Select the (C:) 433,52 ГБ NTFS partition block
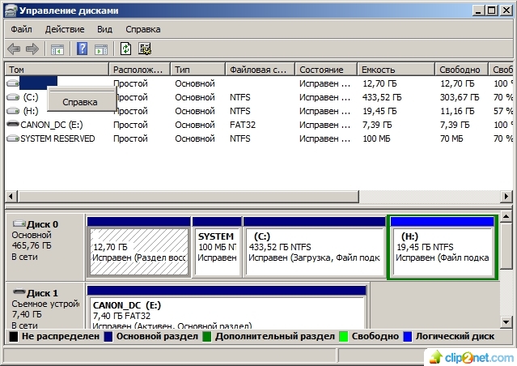Screen dimensions: 517x366 [x=314, y=251]
